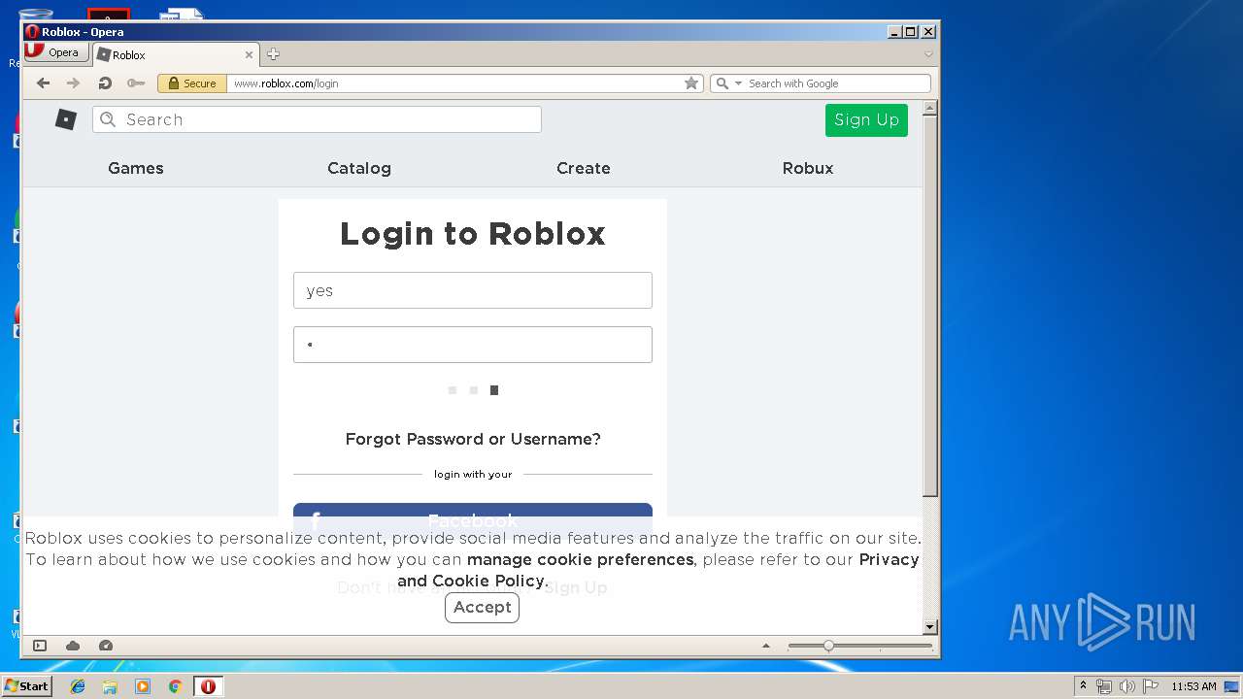
Task: Select the Roblox tab
Action: [x=175, y=55]
